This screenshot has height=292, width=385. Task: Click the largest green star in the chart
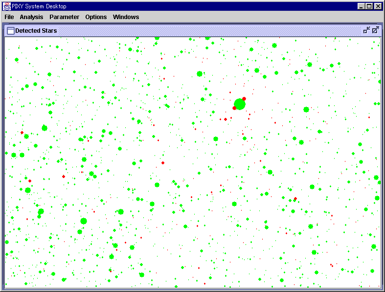pos(239,104)
